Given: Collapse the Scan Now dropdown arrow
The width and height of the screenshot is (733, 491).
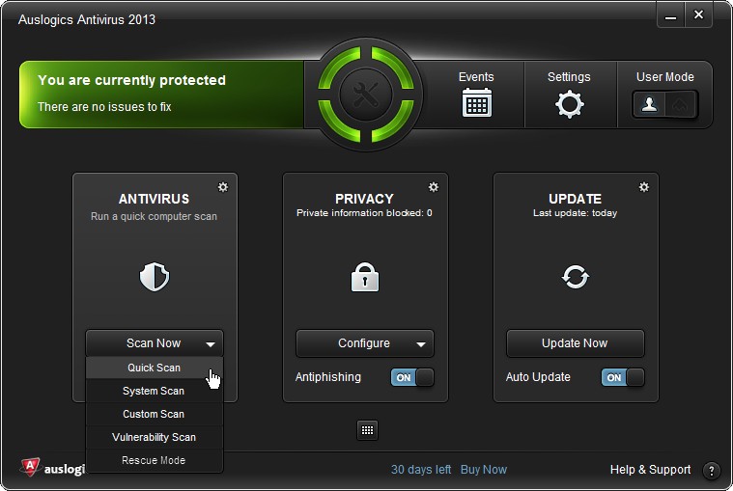Looking at the screenshot, I should (x=211, y=344).
